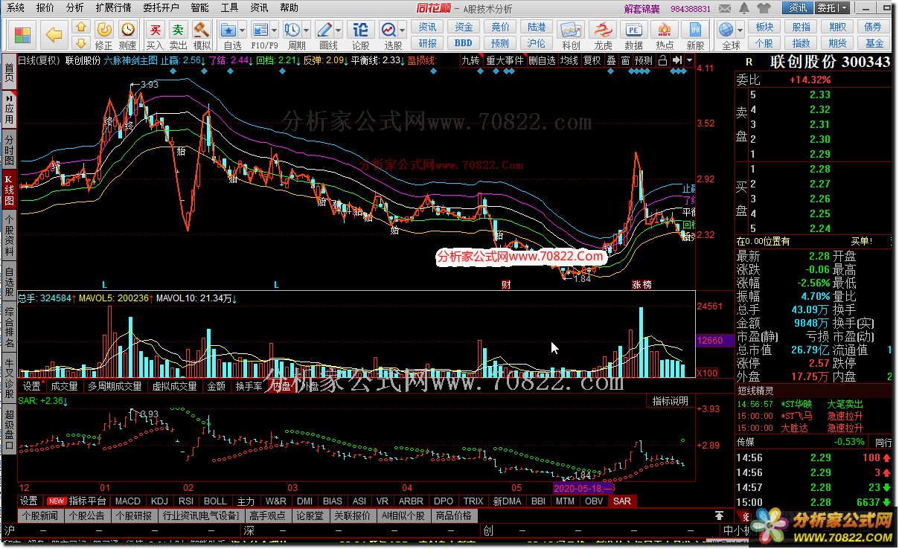Viewport: 899px width, 549px height.
Task: Open the 报价 menu
Action: [45, 7]
